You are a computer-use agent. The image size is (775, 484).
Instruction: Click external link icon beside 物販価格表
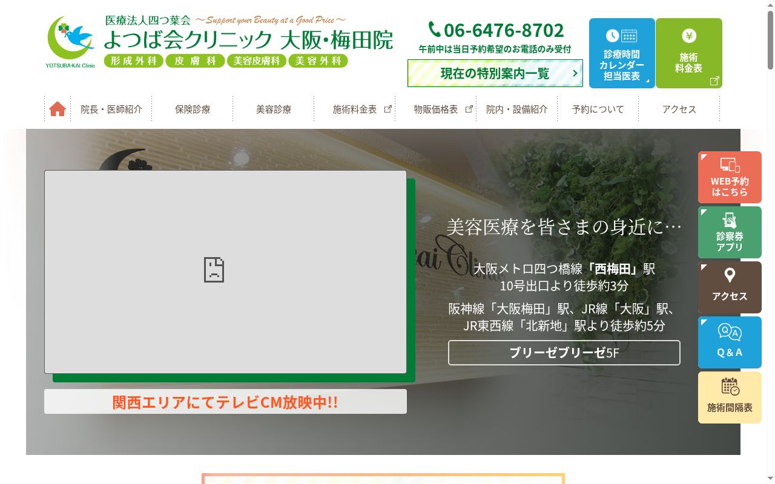pos(469,109)
